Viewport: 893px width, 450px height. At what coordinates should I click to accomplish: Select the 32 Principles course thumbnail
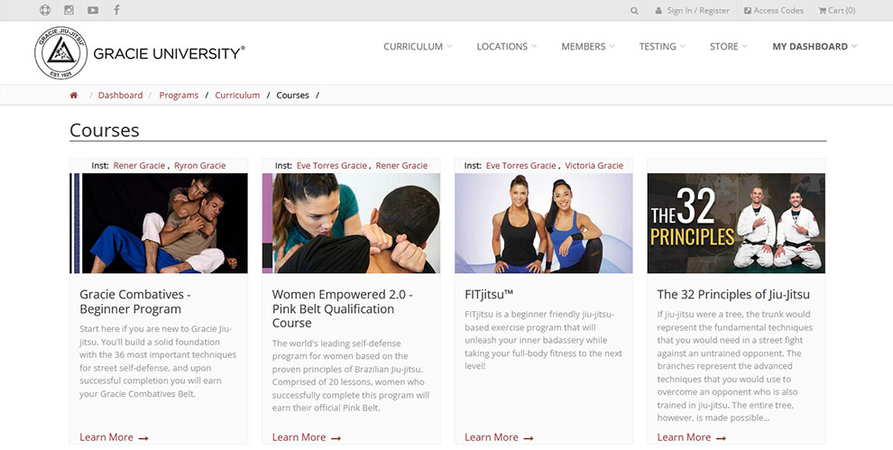tap(736, 224)
